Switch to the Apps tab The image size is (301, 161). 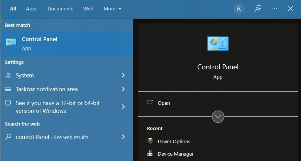pyautogui.click(x=32, y=8)
